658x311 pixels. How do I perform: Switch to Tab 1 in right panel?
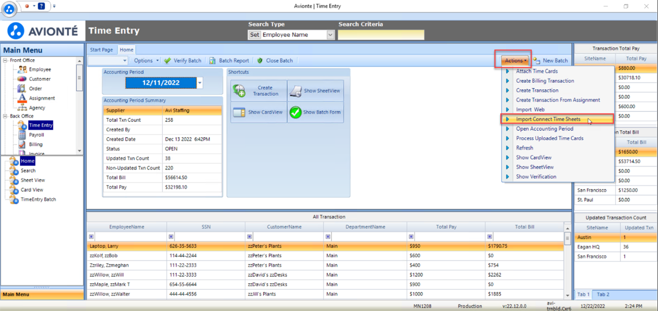[583, 294]
